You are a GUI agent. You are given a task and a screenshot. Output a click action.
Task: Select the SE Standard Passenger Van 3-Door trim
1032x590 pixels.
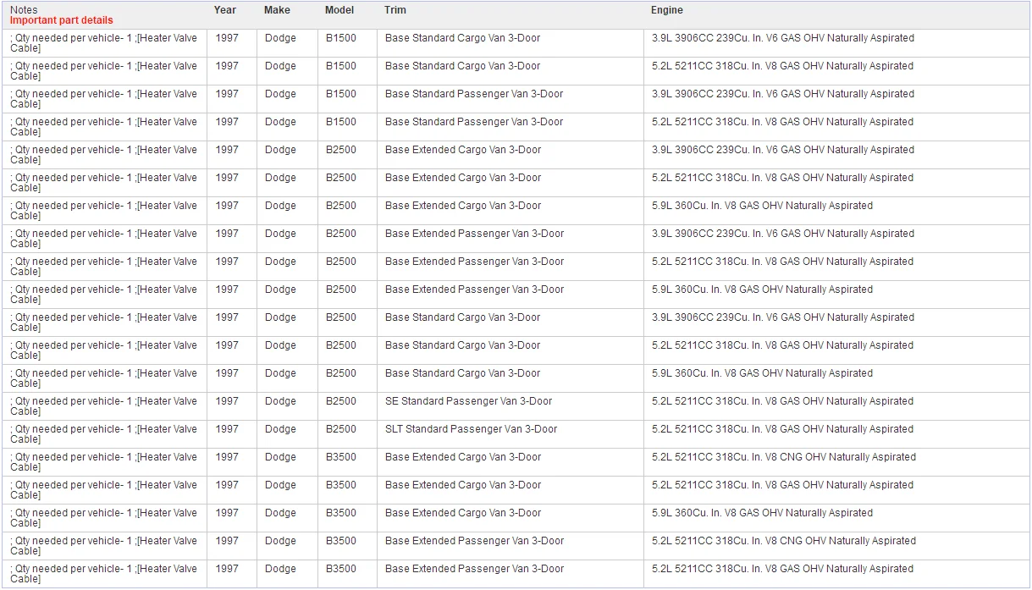(468, 401)
